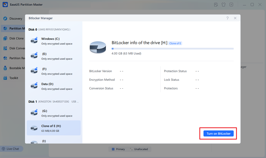
Task: Click the Data (D:) unlocked drive icon
Action: (x=34, y=86)
